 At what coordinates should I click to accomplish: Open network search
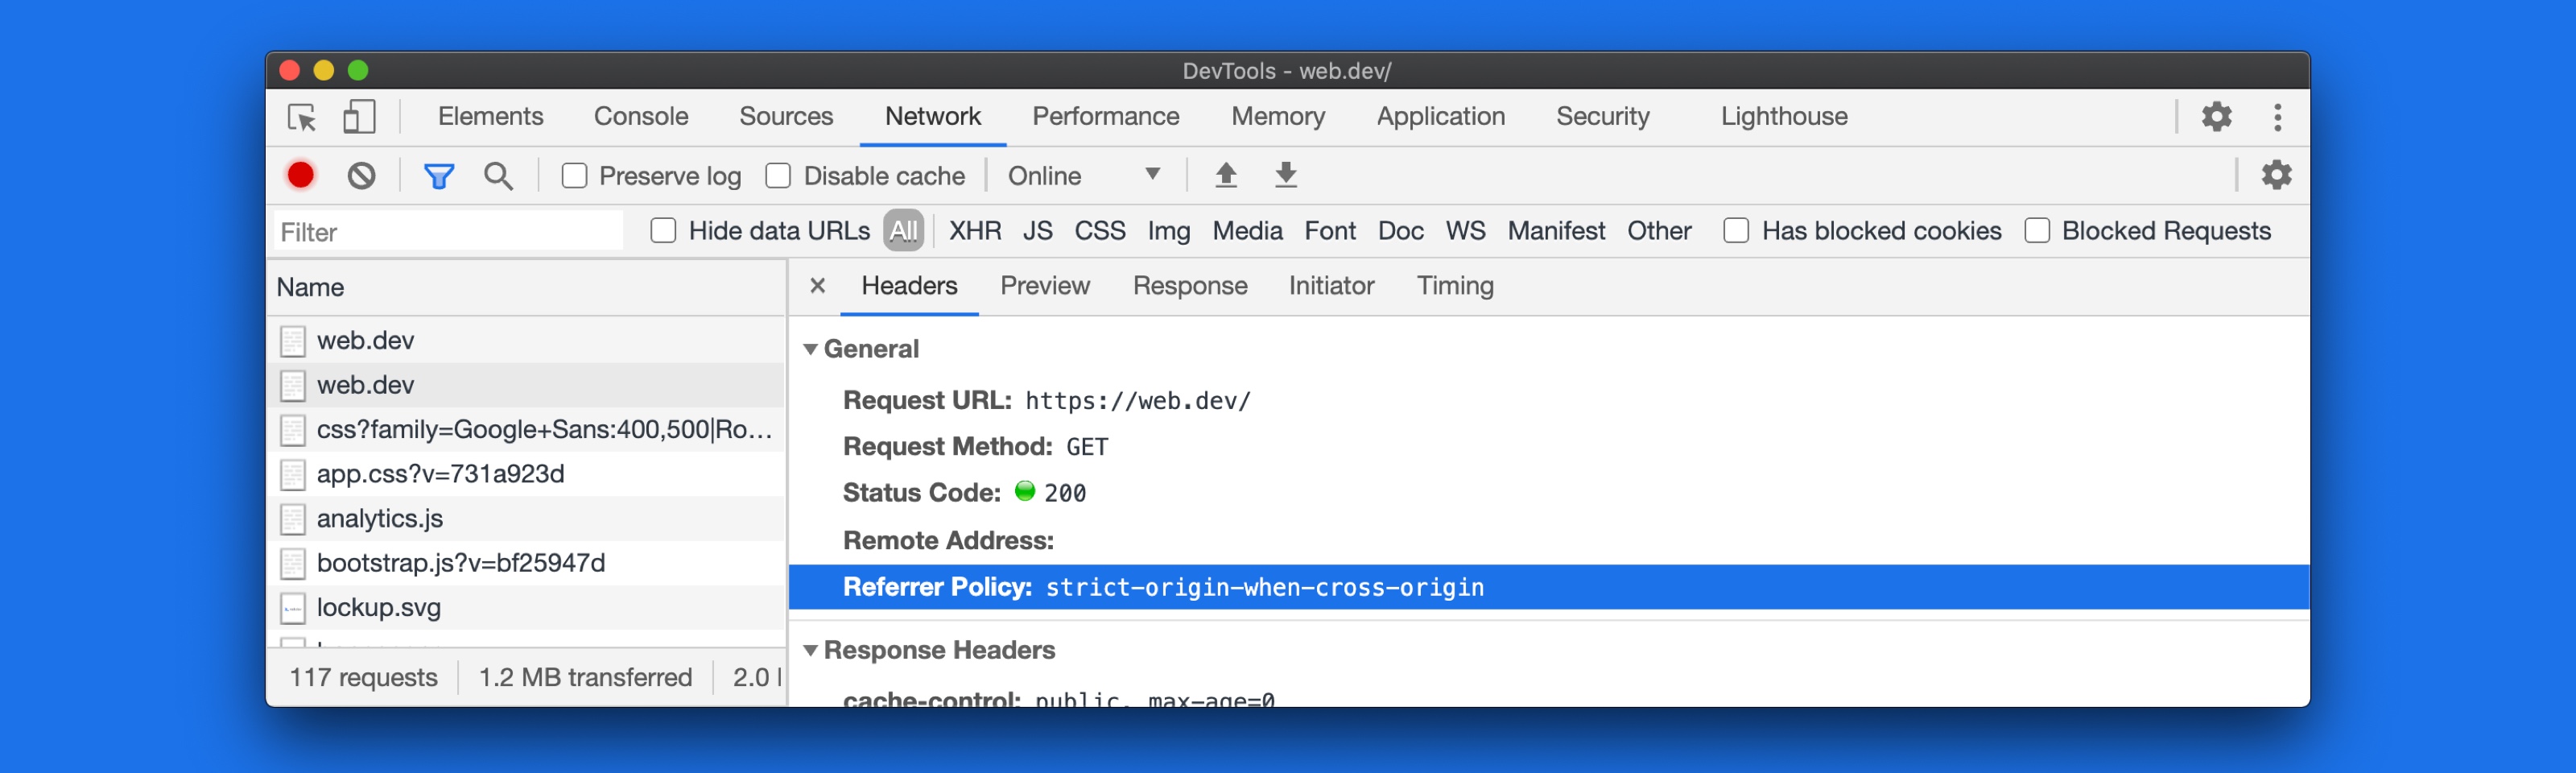500,175
